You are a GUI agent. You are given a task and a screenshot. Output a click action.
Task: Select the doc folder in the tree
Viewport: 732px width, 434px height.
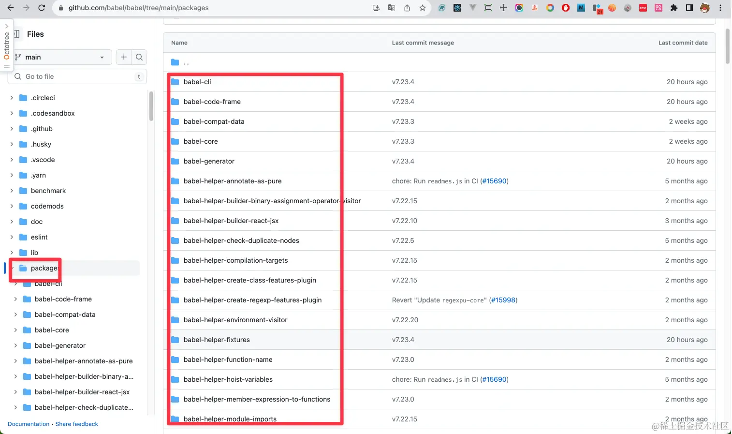[x=37, y=222]
